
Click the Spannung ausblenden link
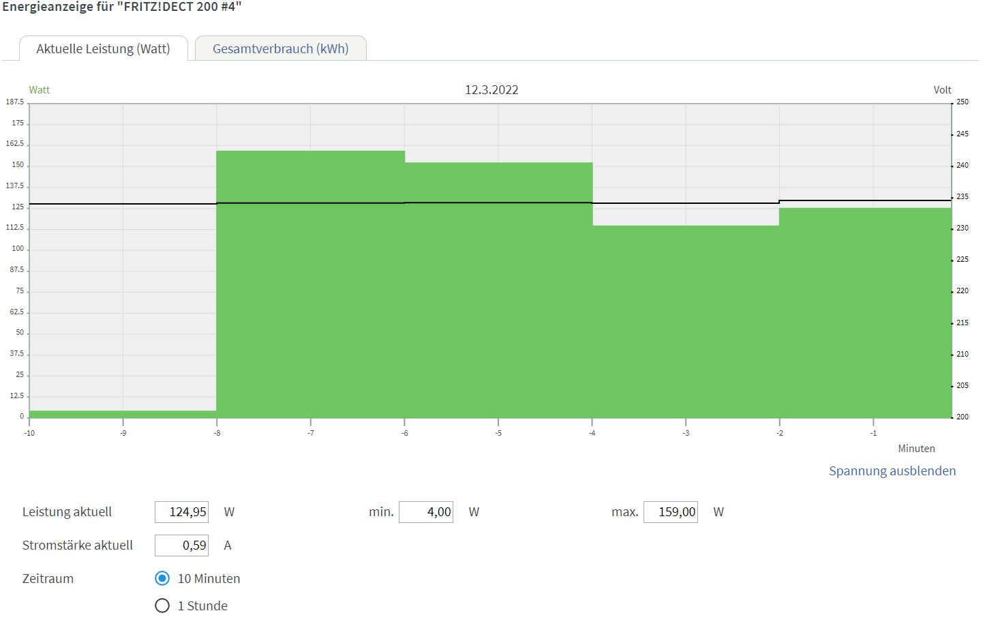pos(892,471)
